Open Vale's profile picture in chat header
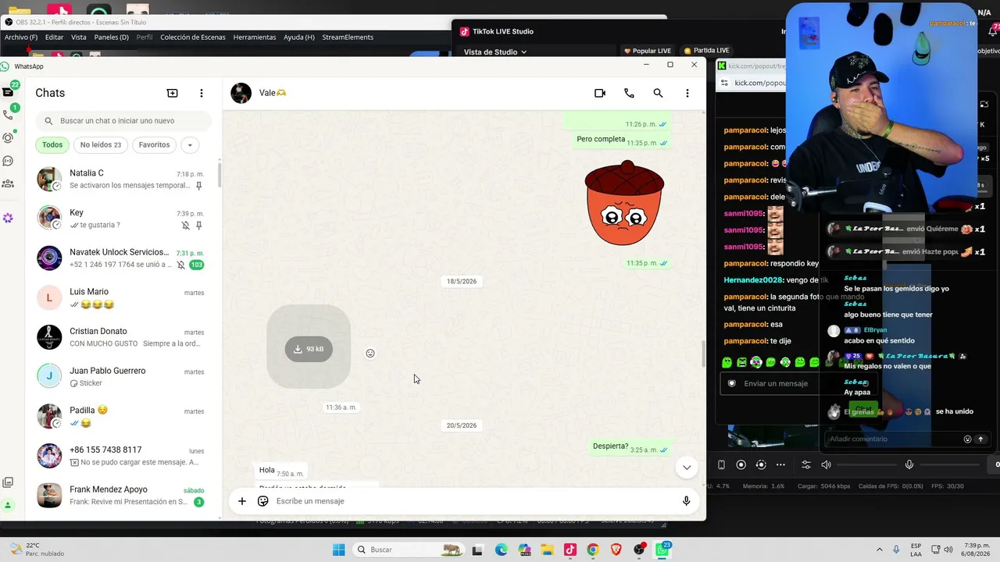The height and width of the screenshot is (562, 1000). (x=241, y=93)
